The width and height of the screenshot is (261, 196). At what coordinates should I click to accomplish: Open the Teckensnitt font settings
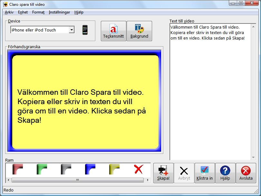tap(113, 31)
